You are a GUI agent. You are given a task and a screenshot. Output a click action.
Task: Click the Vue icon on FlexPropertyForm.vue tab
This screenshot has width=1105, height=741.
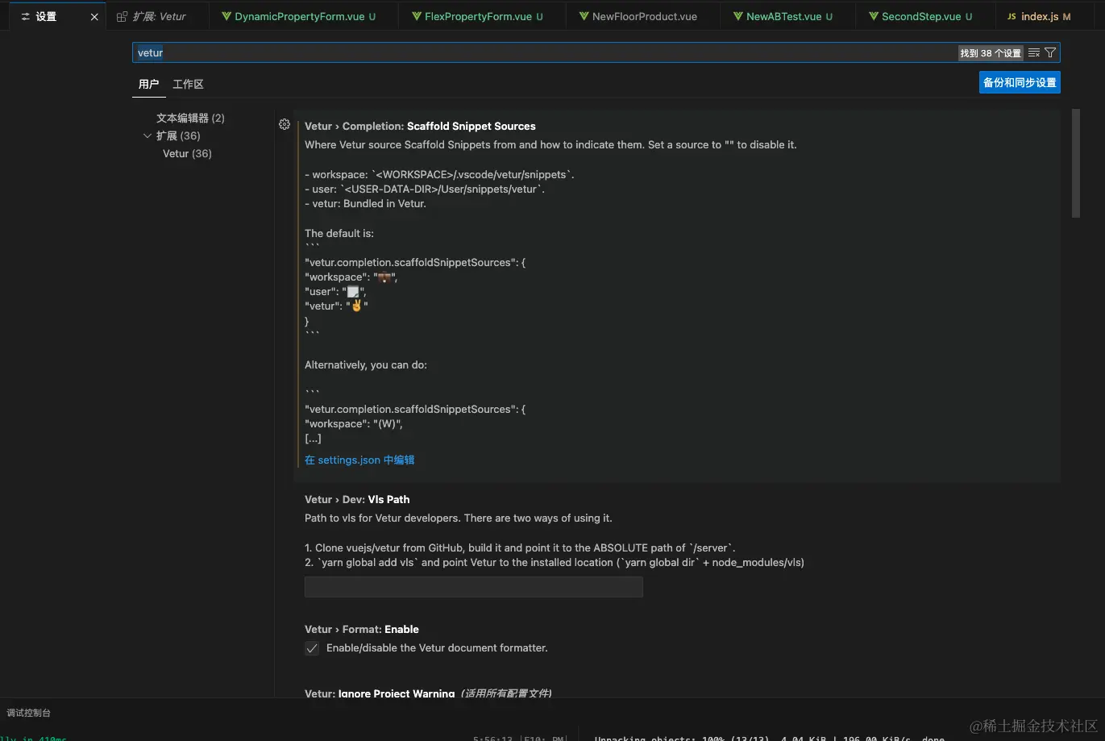point(417,16)
